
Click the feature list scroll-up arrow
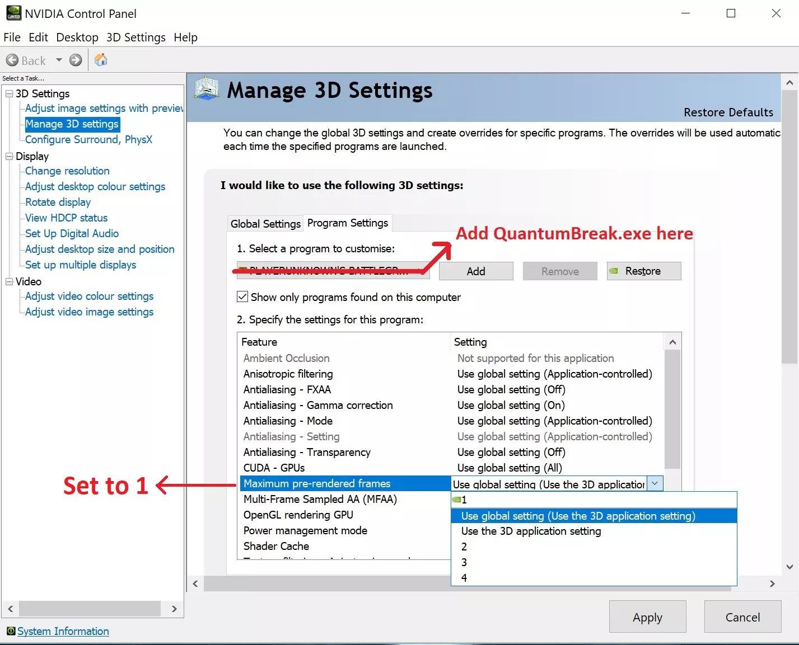[x=672, y=342]
